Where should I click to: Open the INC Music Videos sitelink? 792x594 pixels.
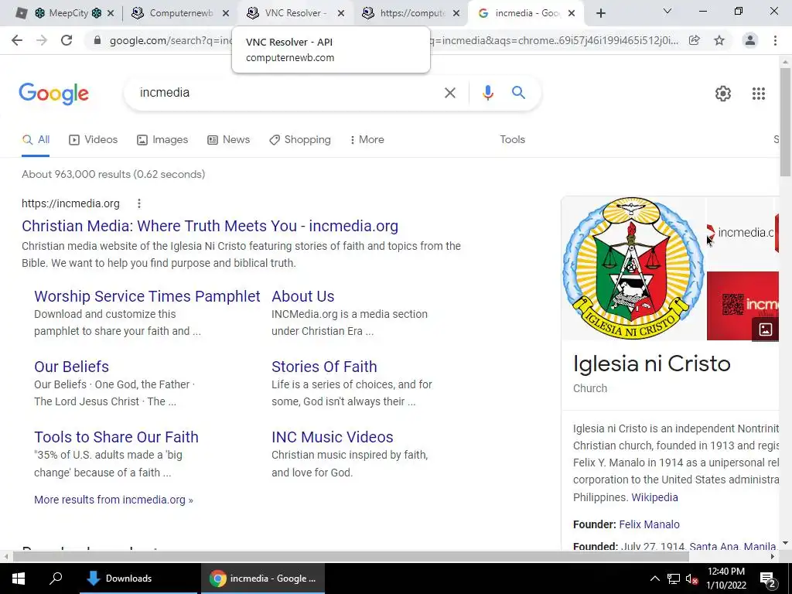[x=333, y=437]
